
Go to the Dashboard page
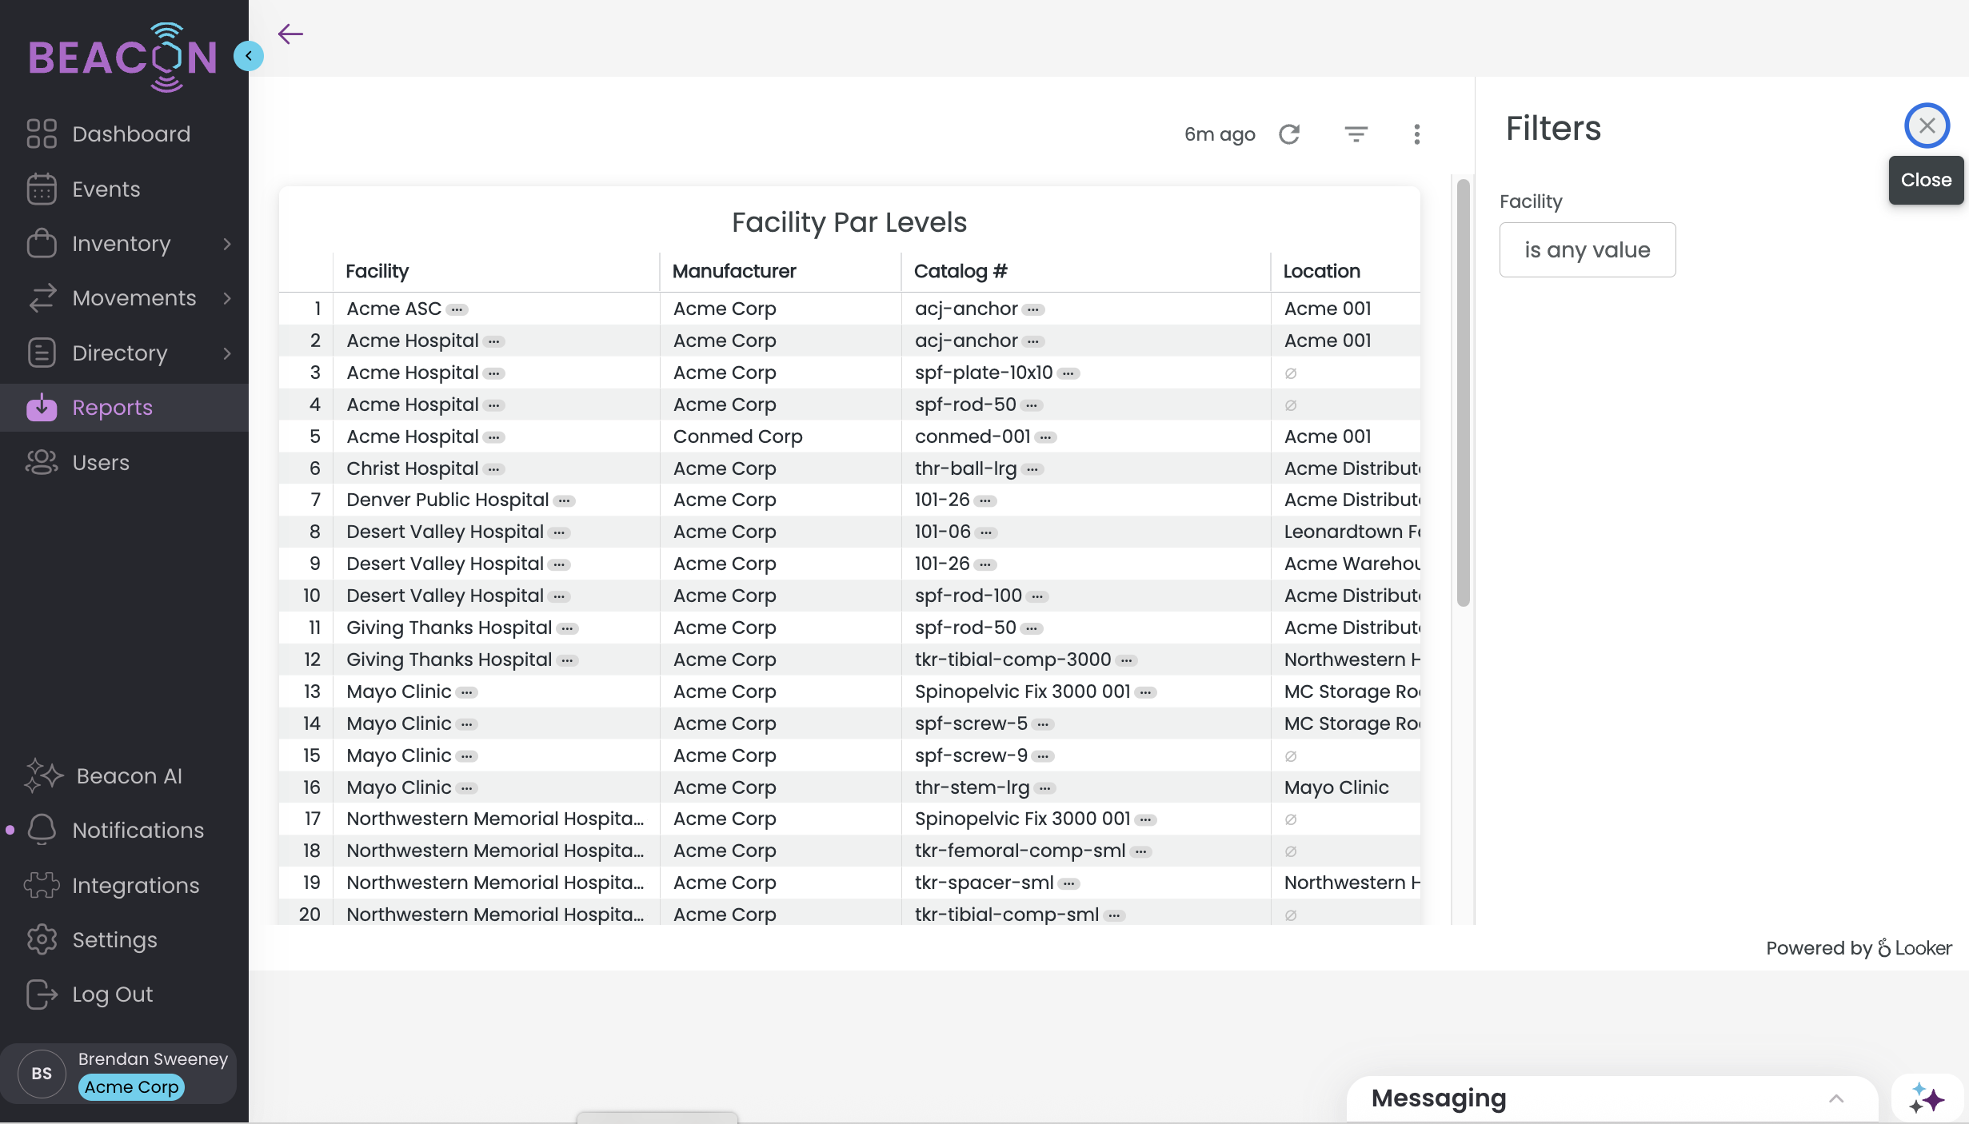(x=130, y=134)
